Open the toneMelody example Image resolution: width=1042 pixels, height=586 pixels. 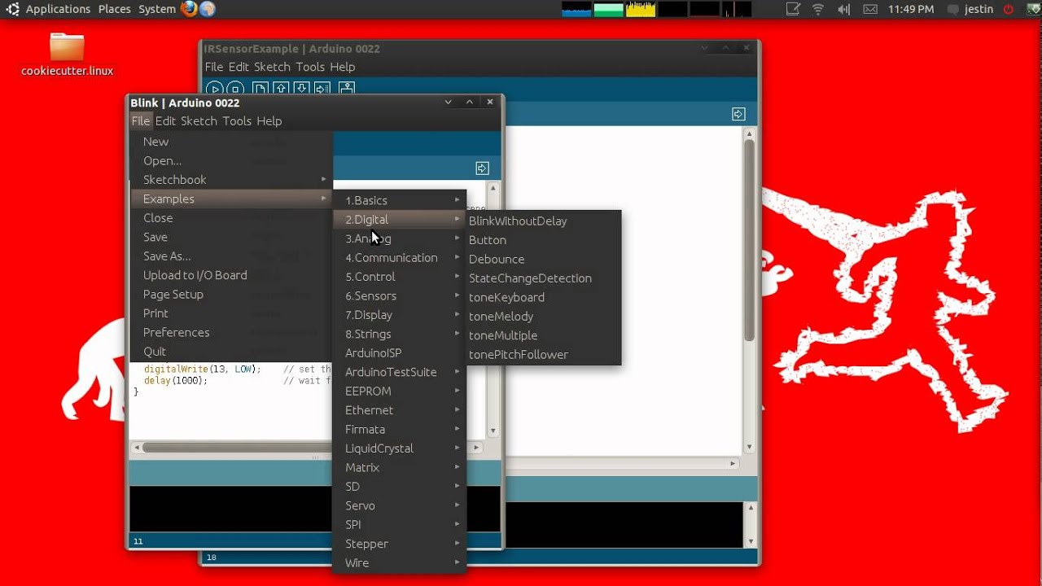click(544, 317)
